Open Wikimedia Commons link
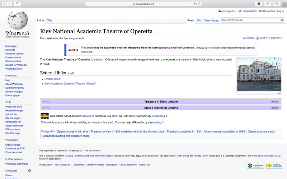This screenshot has height=179, width=287. pyautogui.click(x=17, y=164)
